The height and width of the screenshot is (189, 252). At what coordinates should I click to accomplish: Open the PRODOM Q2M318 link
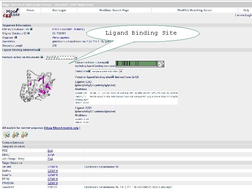click(52, 183)
